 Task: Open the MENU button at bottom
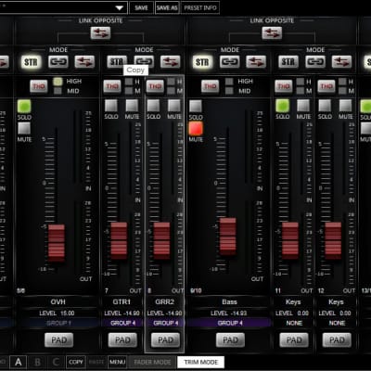[x=118, y=362]
